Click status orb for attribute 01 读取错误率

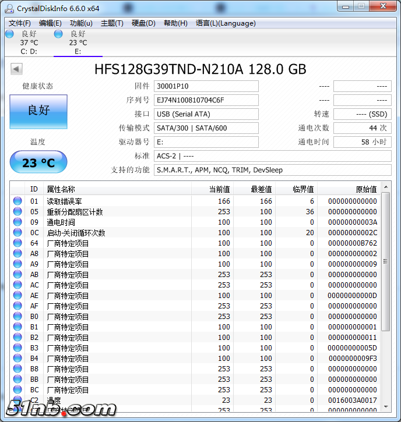pos(17,201)
